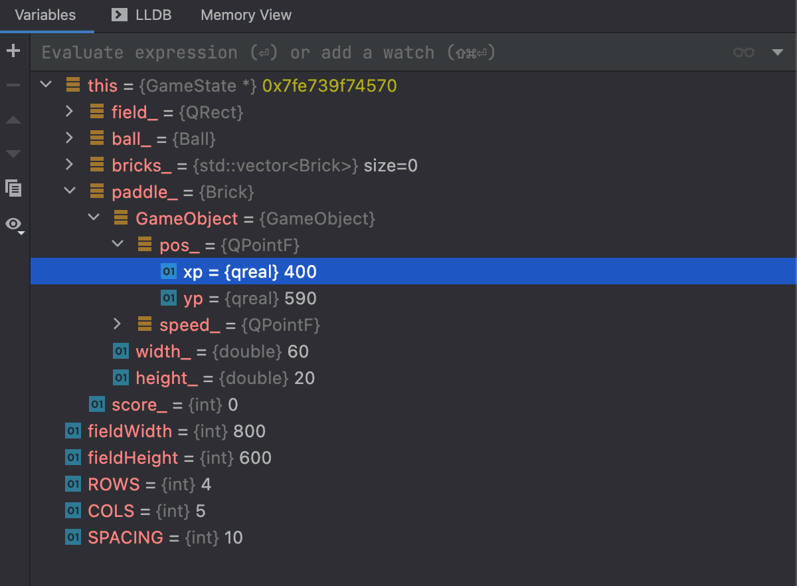Click the glasses add-to-watches icon
This screenshot has height=586, width=797.
coord(743,52)
